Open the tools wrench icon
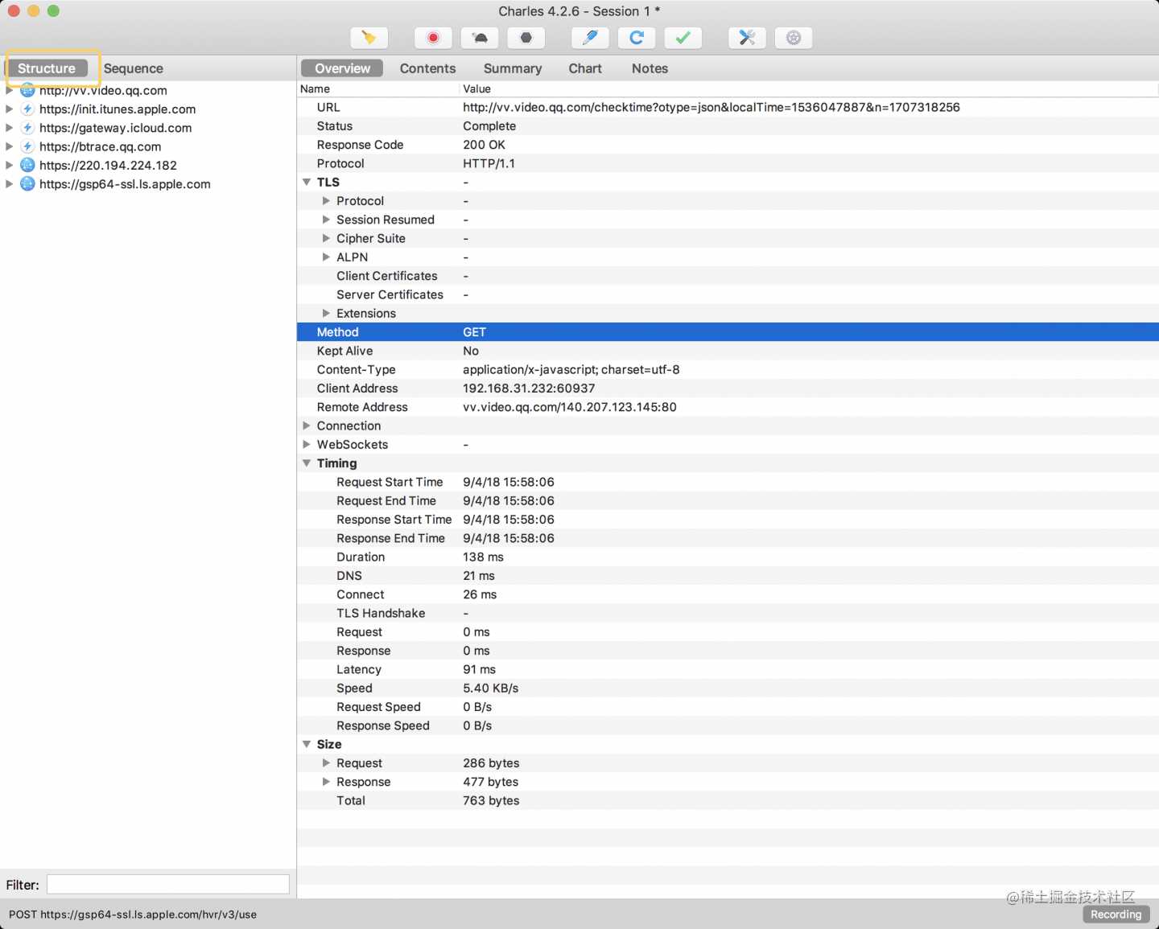 tap(747, 38)
